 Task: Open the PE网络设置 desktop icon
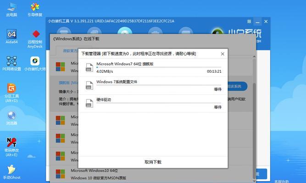(11, 63)
